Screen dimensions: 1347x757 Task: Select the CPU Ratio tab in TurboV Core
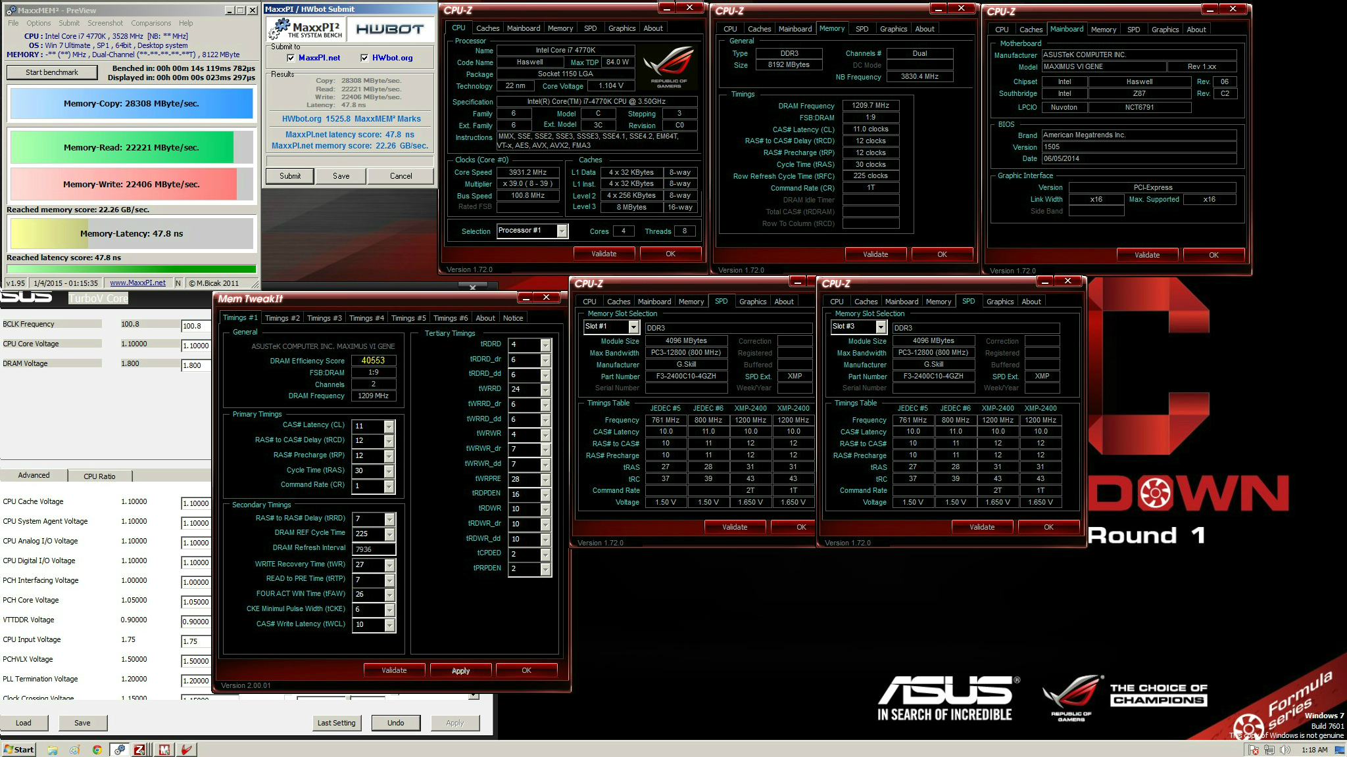[99, 476]
